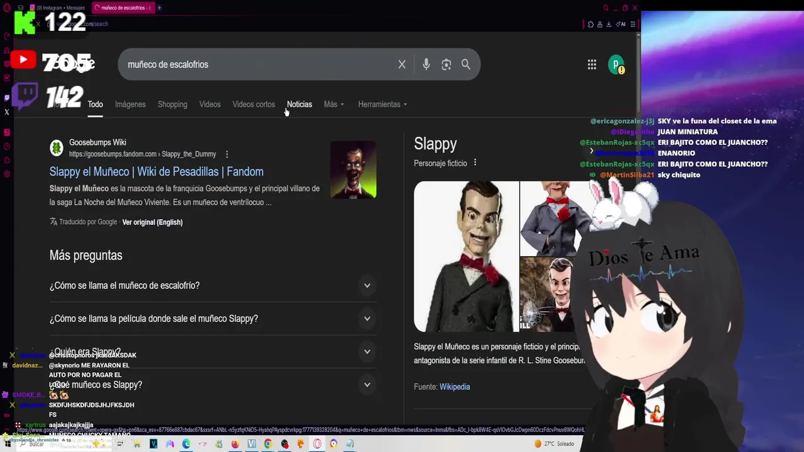The height and width of the screenshot is (452, 804).
Task: Start voice search with the microphone icon
Action: pos(426,65)
